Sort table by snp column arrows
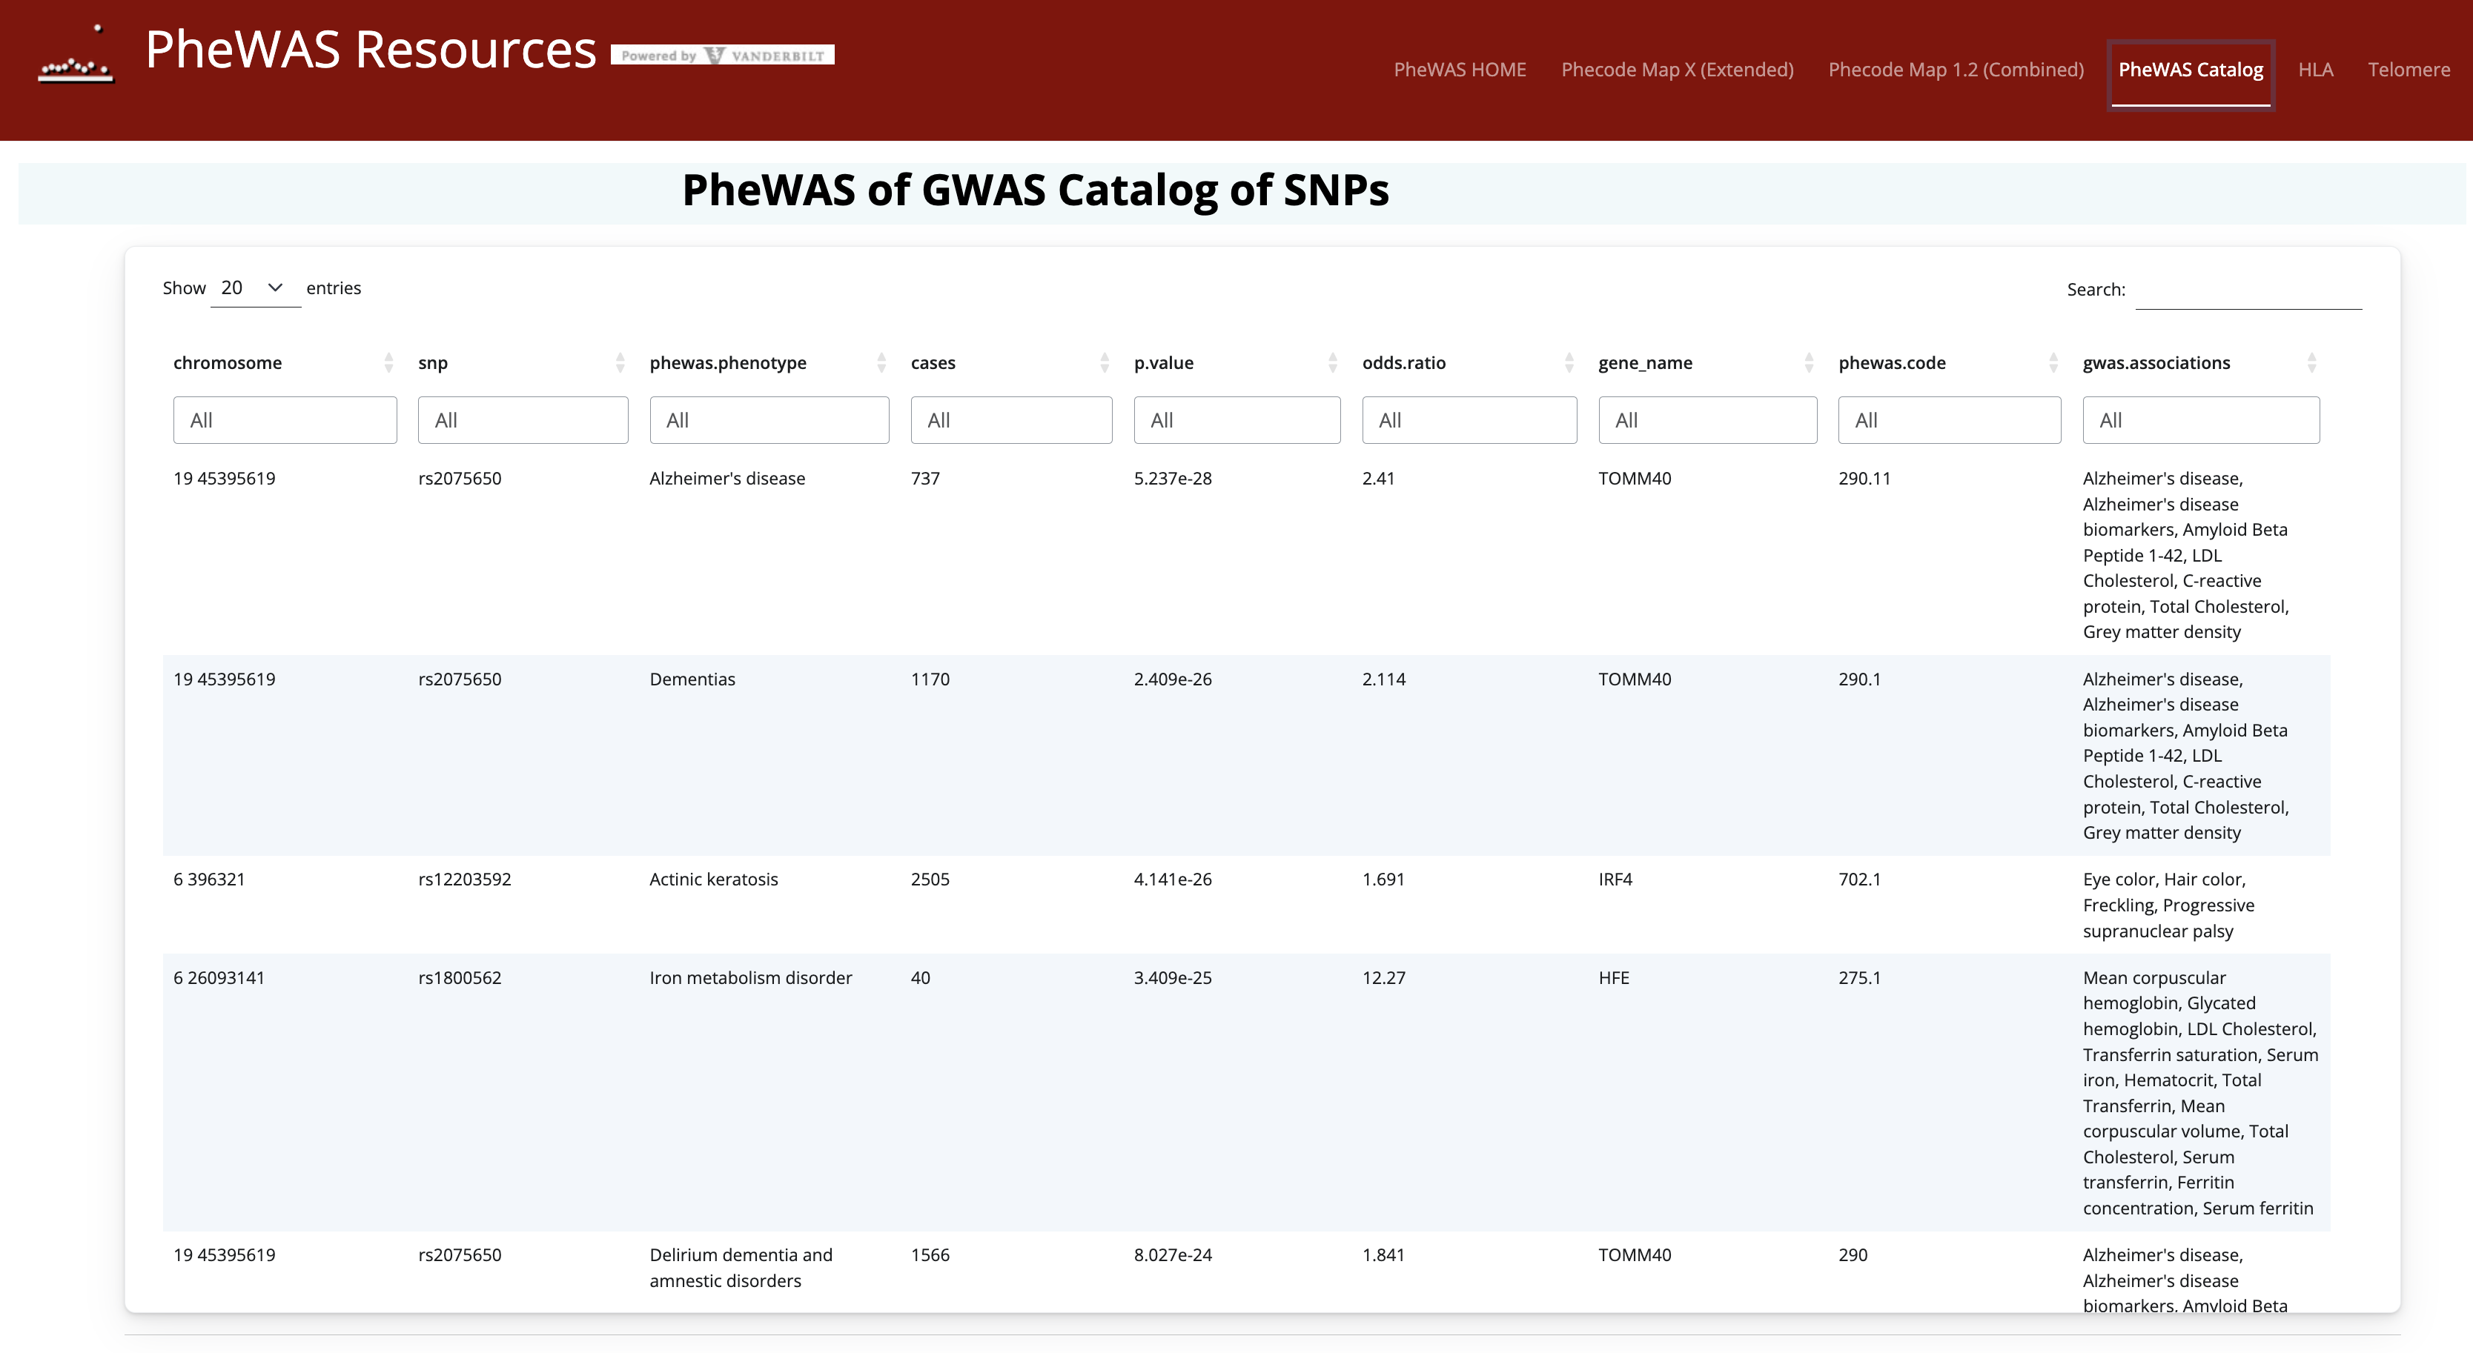This screenshot has height=1353, width=2473. click(620, 363)
